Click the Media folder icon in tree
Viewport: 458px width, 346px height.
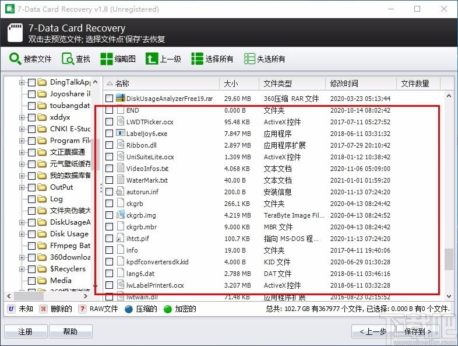click(x=42, y=281)
